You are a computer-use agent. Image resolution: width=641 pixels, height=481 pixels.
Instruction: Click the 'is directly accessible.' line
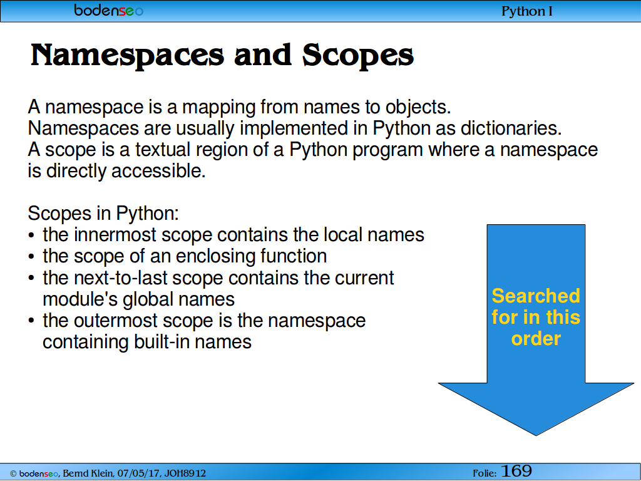click(116, 171)
